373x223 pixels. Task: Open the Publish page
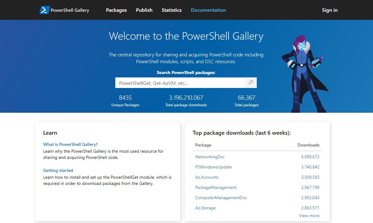[144, 10]
